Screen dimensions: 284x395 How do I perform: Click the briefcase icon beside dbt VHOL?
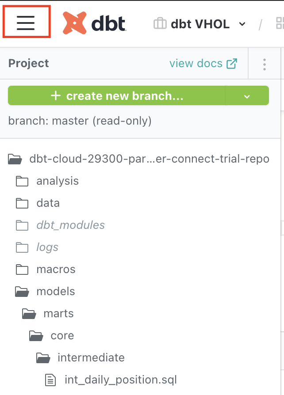(160, 23)
